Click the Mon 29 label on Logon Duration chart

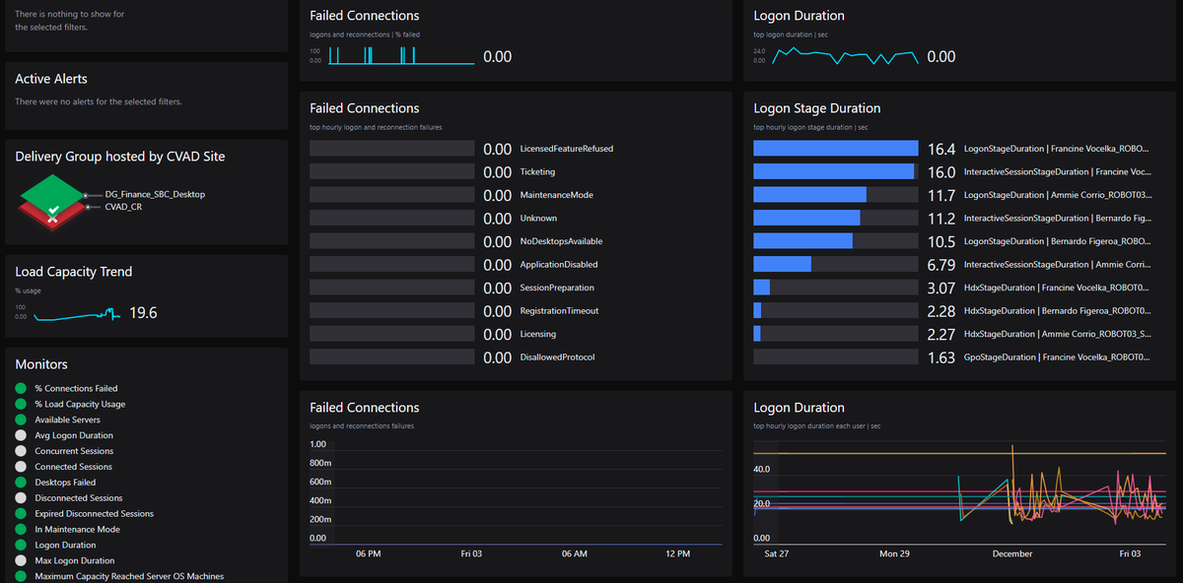tap(894, 554)
